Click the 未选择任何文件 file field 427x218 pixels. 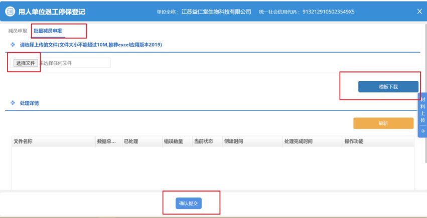coord(74,63)
